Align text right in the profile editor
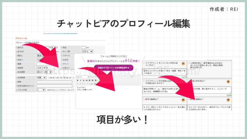This screenshot has height=139, width=247. coord(95,80)
